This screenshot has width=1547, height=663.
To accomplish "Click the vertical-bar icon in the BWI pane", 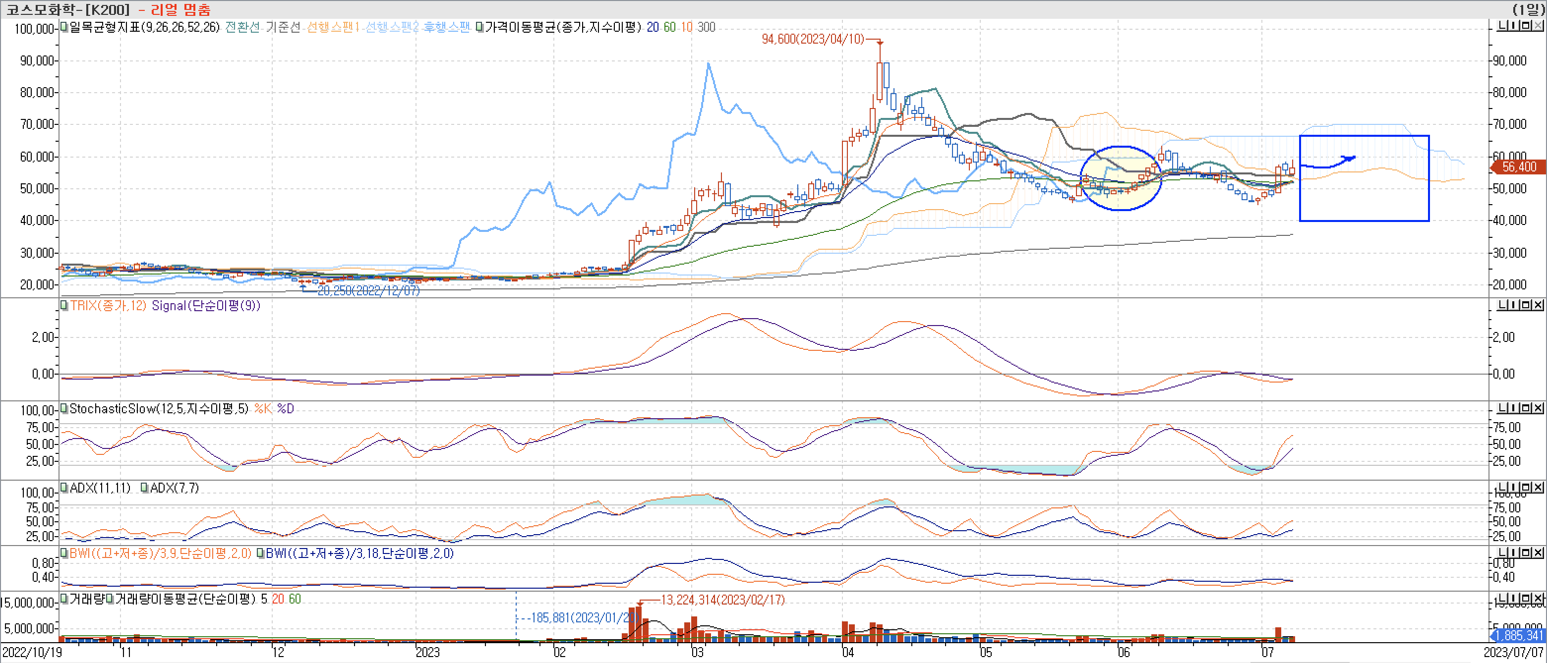I will pos(1514,552).
